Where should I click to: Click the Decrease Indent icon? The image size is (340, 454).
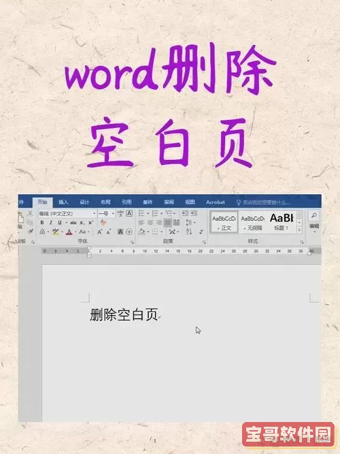[185, 214]
